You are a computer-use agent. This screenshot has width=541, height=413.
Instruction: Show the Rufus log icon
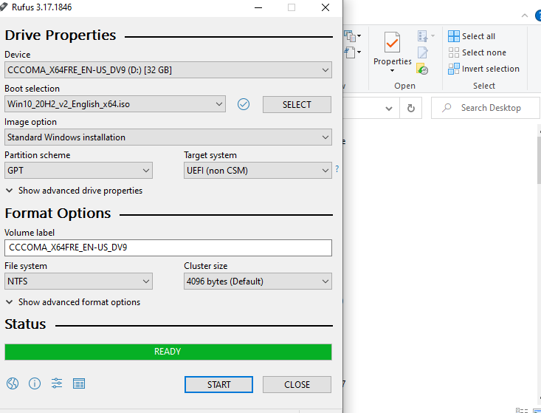pos(79,383)
